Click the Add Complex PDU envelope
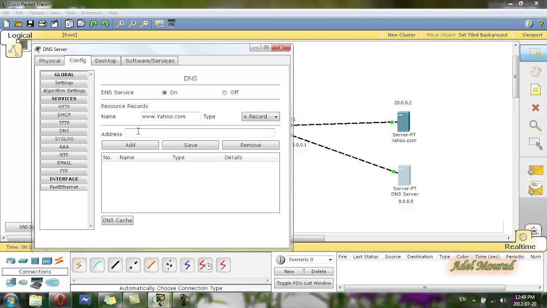The width and height of the screenshot is (547, 308). click(x=535, y=188)
